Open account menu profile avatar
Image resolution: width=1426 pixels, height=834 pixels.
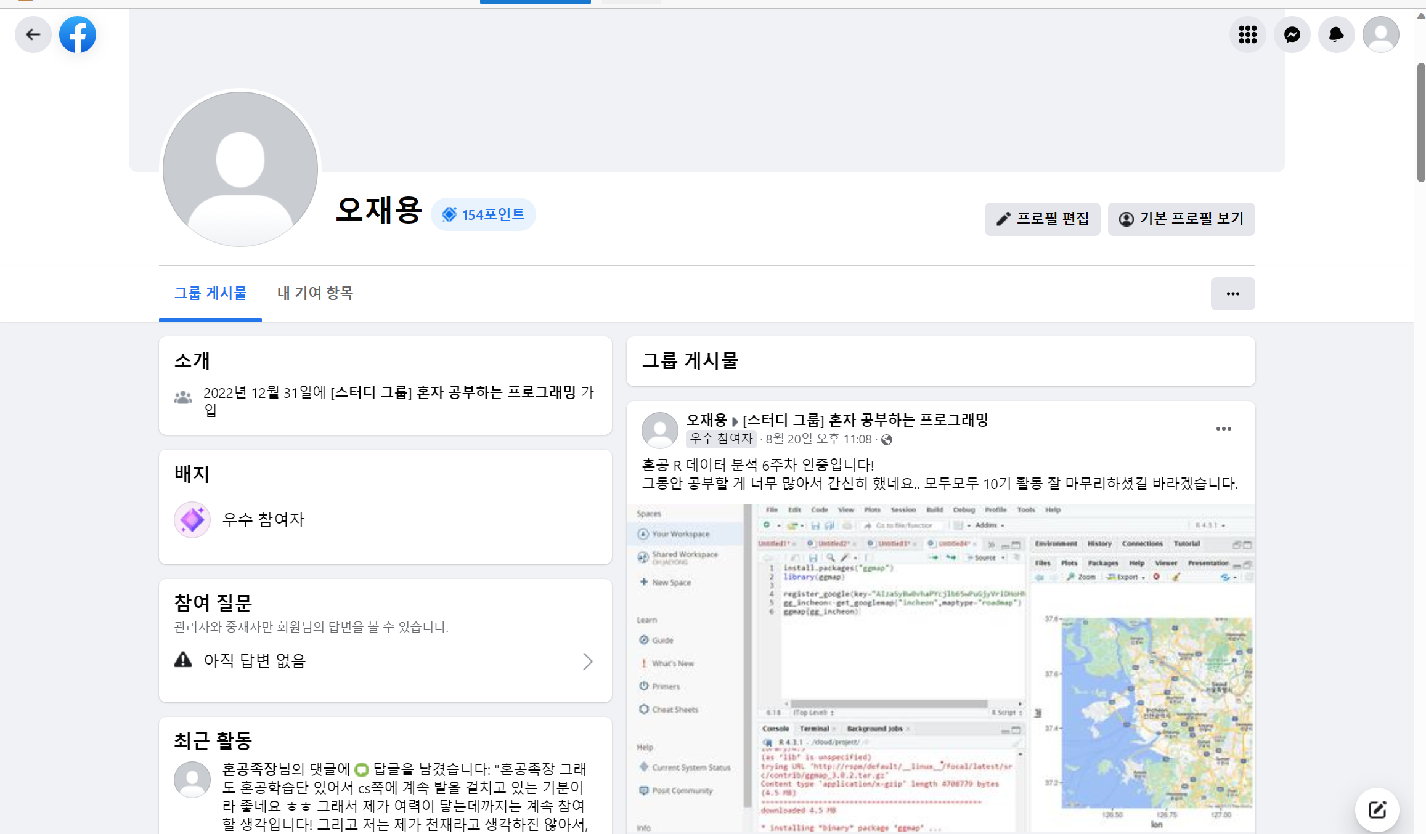(x=1380, y=34)
